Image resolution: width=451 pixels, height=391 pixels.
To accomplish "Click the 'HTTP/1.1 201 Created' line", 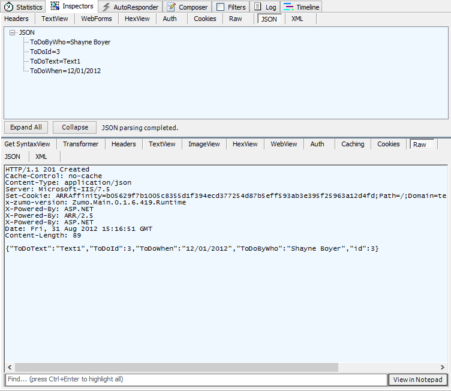I will pyautogui.click(x=47, y=169).
